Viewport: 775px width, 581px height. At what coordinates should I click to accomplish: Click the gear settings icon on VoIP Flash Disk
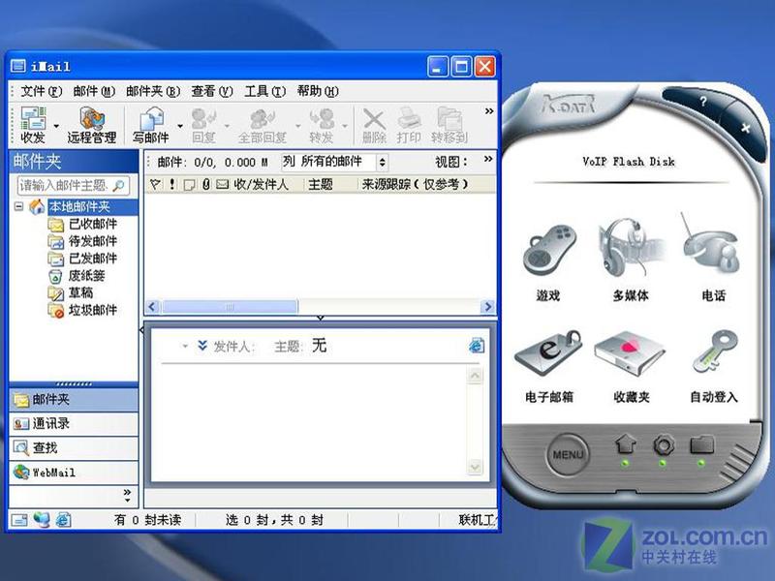click(x=664, y=444)
